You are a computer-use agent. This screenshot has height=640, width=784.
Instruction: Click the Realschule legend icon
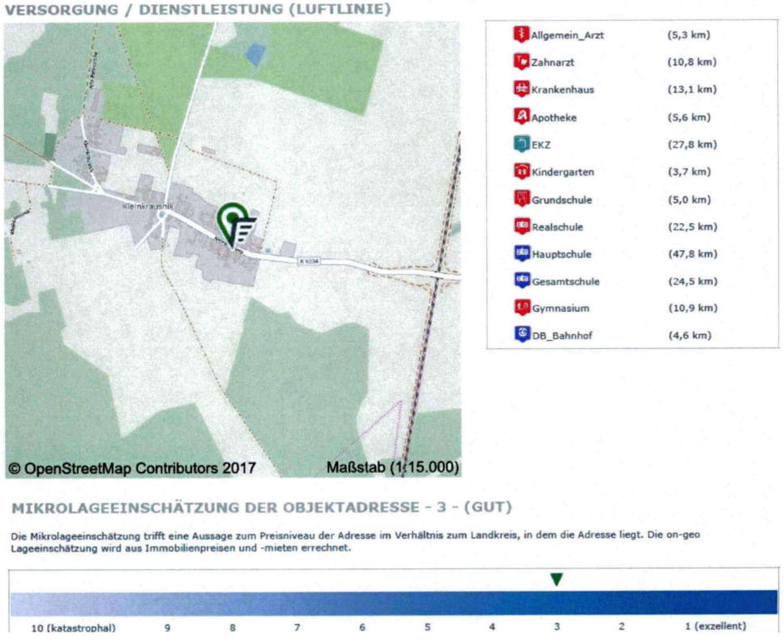(522, 226)
